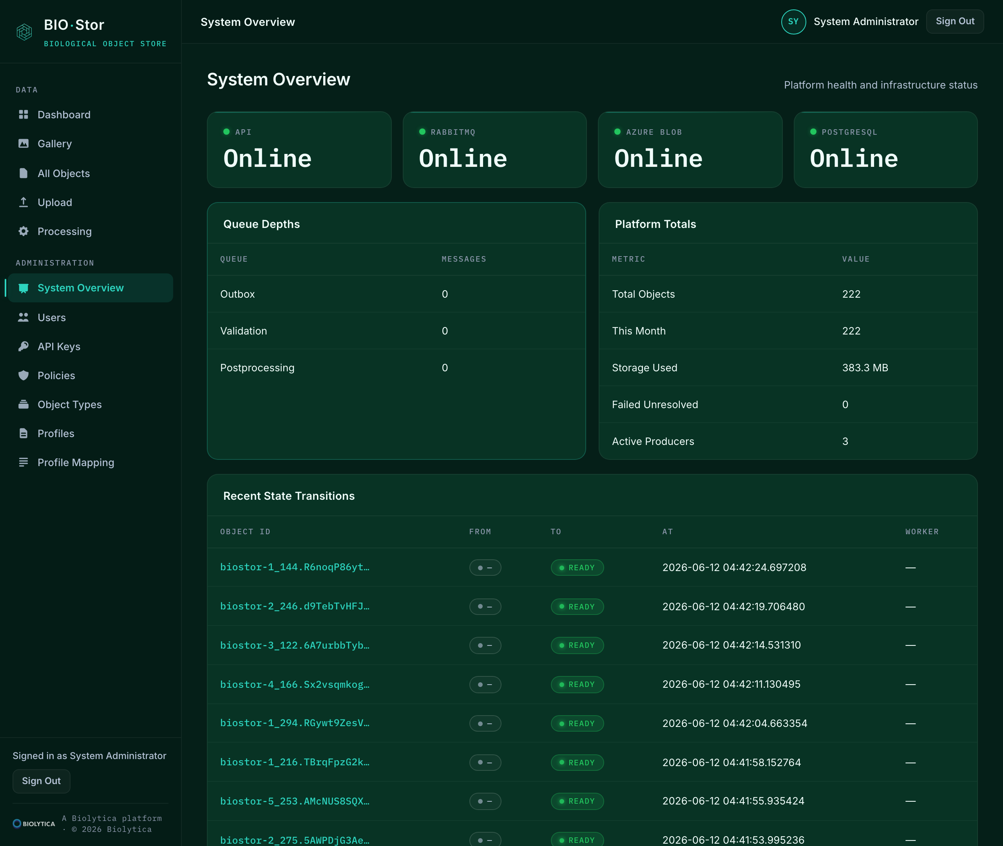Click the System Overview monitor icon

(x=24, y=288)
